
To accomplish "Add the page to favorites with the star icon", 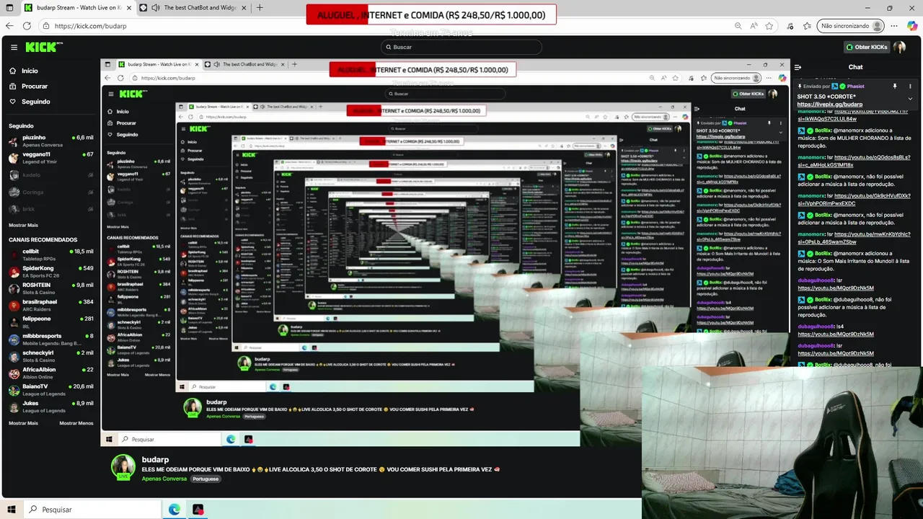I will pos(769,26).
